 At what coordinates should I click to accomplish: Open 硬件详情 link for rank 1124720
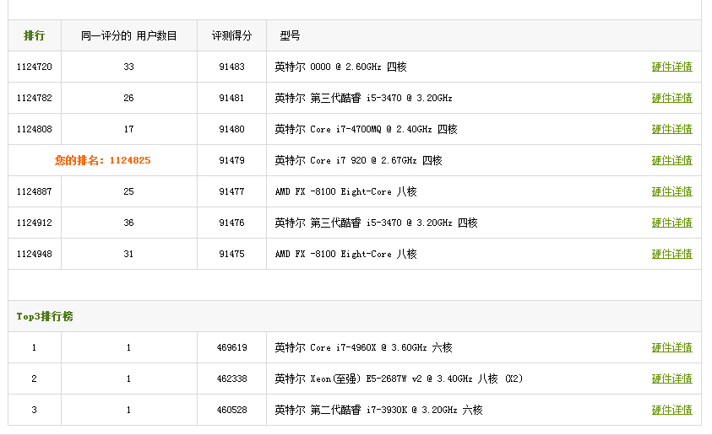(x=671, y=67)
